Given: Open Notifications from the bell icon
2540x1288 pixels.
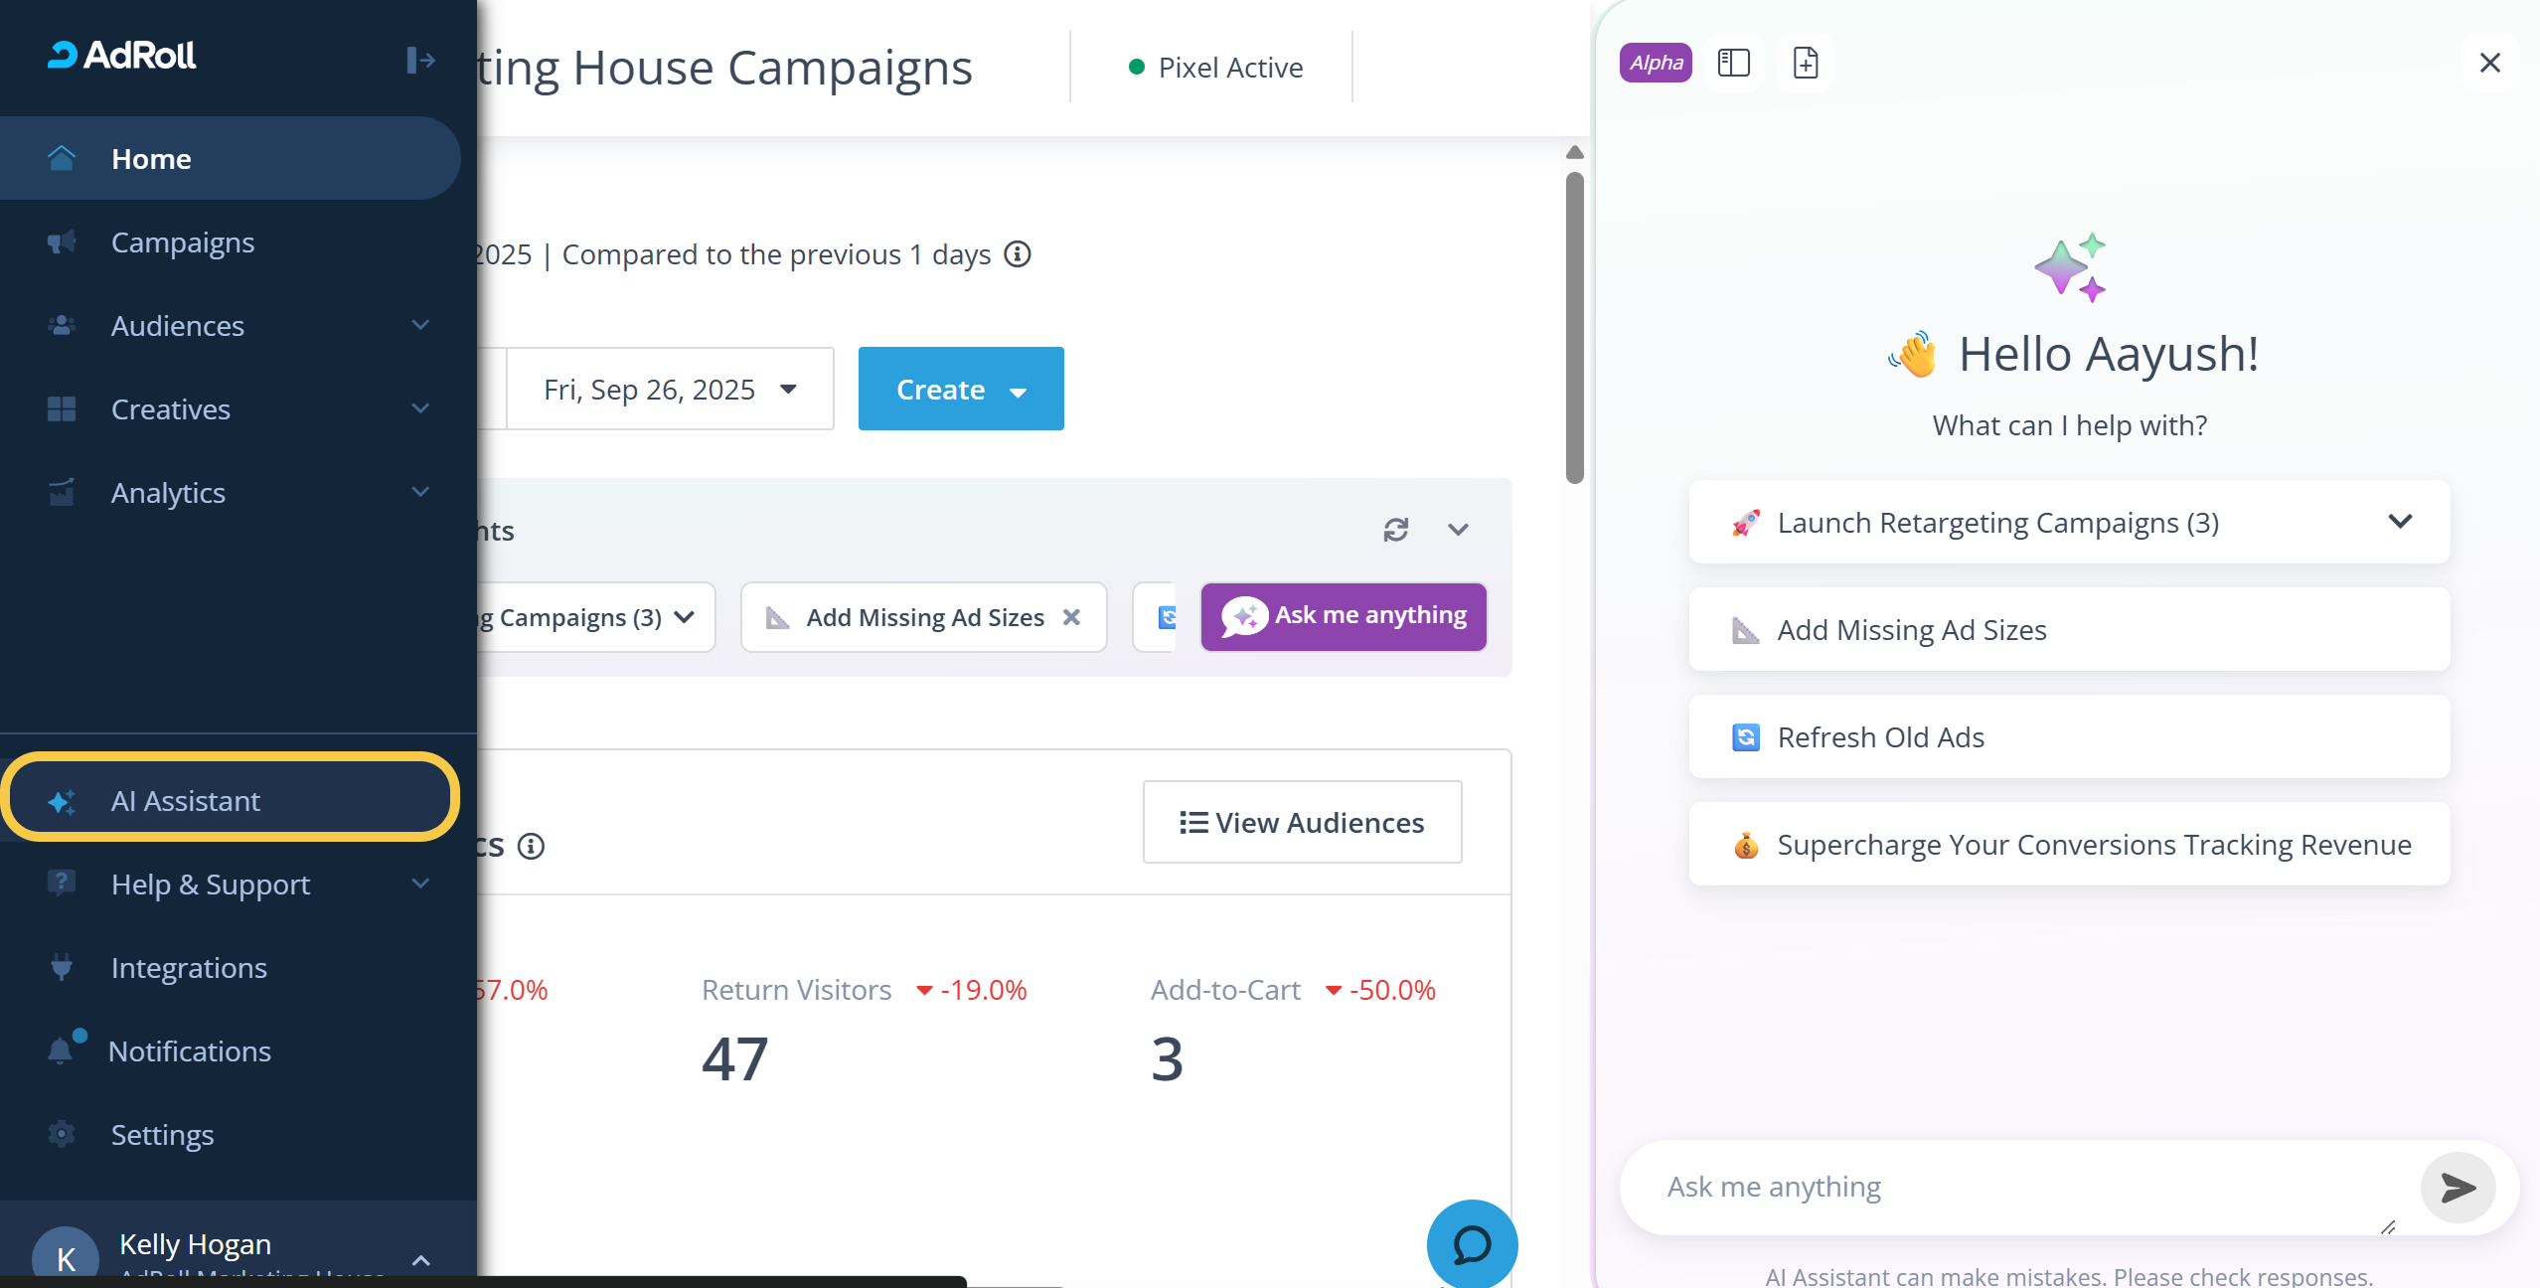Looking at the screenshot, I should click(62, 1050).
